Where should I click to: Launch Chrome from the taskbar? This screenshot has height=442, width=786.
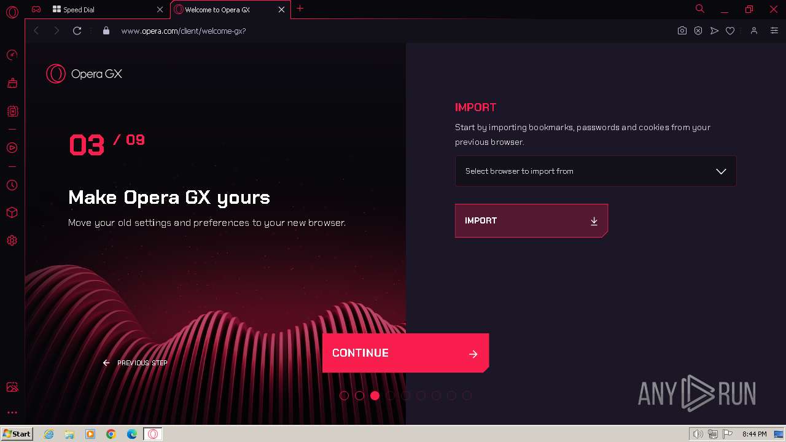point(111,434)
